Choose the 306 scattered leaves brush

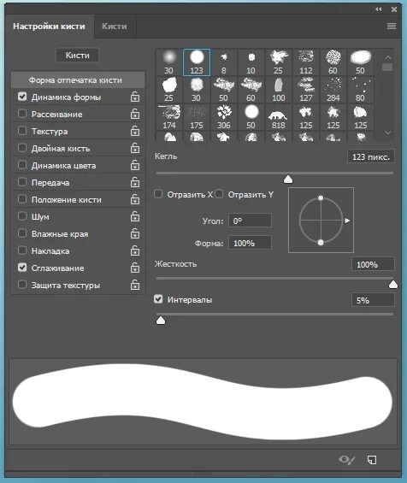[x=224, y=117]
